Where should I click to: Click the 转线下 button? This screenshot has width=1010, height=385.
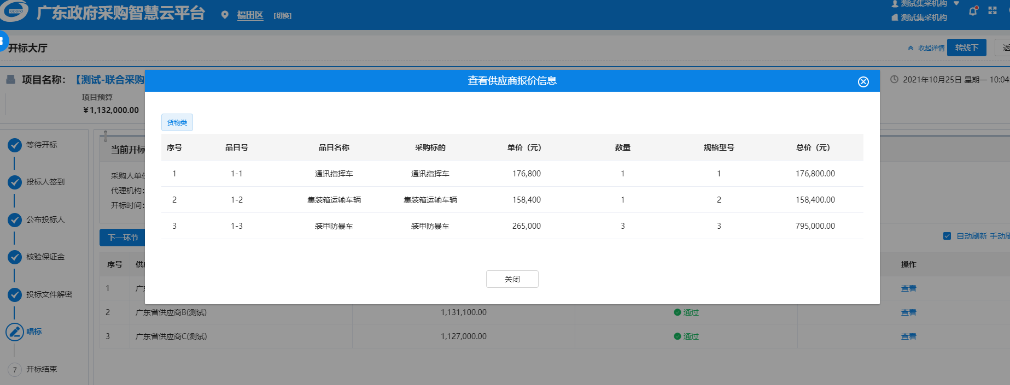966,48
